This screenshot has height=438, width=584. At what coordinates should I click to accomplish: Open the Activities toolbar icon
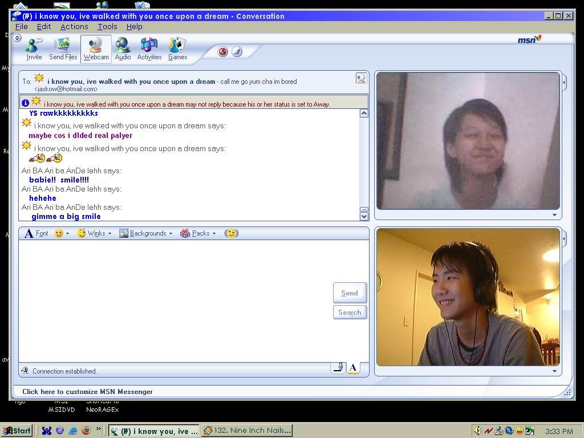pyautogui.click(x=149, y=49)
